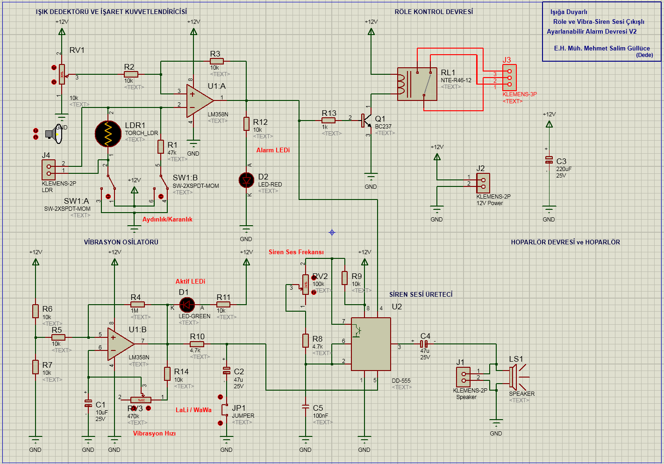
Task: Select the R3 10k feedback resistor body
Action: tap(217, 61)
